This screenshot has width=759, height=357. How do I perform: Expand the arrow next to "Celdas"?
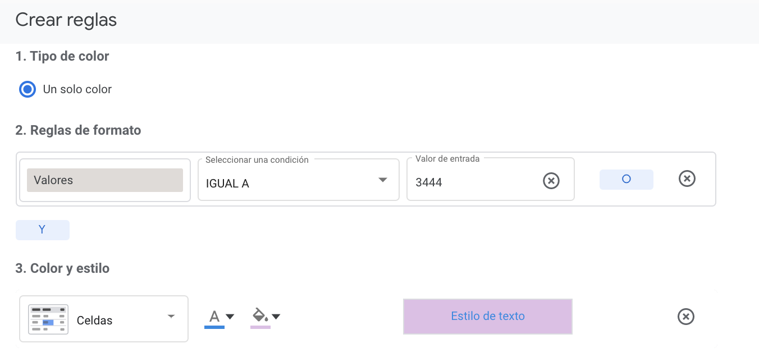coord(171,317)
